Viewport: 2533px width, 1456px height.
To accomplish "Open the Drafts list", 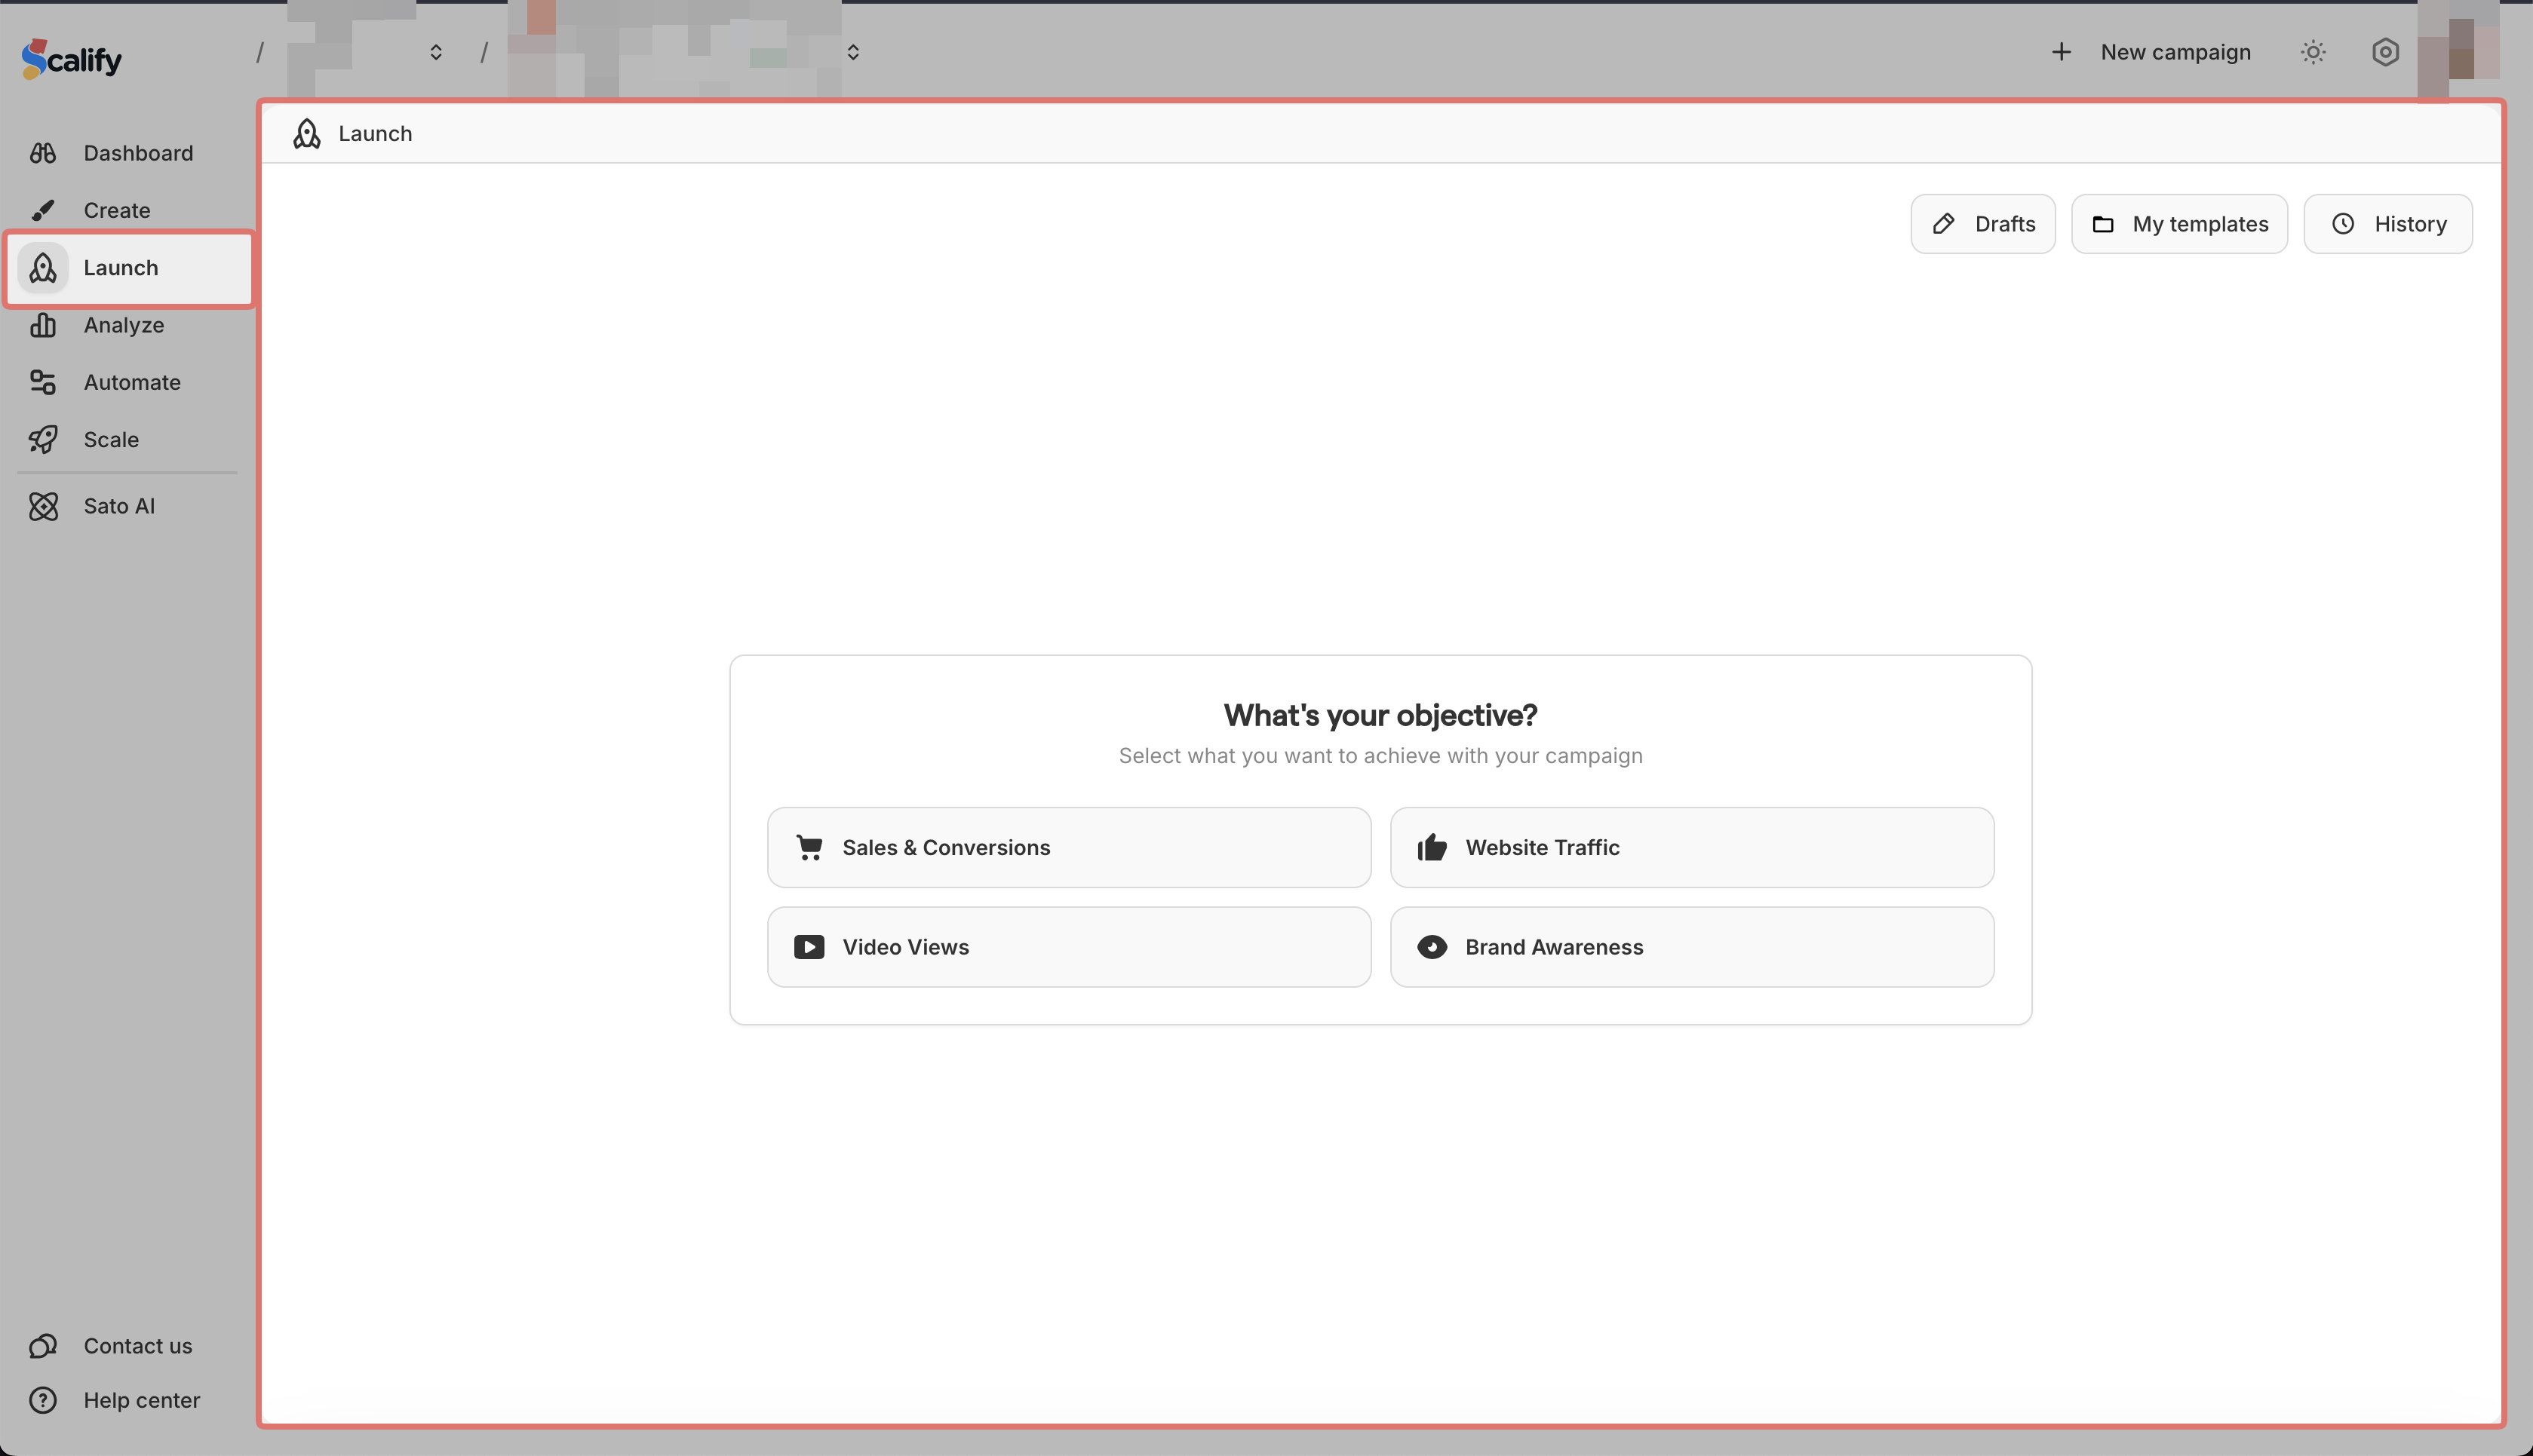I will (x=1983, y=224).
